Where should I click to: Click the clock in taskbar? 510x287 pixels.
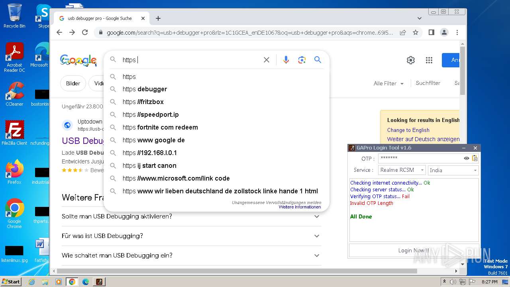click(489, 282)
